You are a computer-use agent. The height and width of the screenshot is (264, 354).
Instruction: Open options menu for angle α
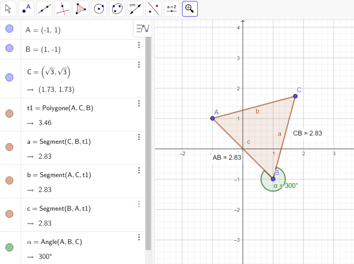click(x=139, y=237)
